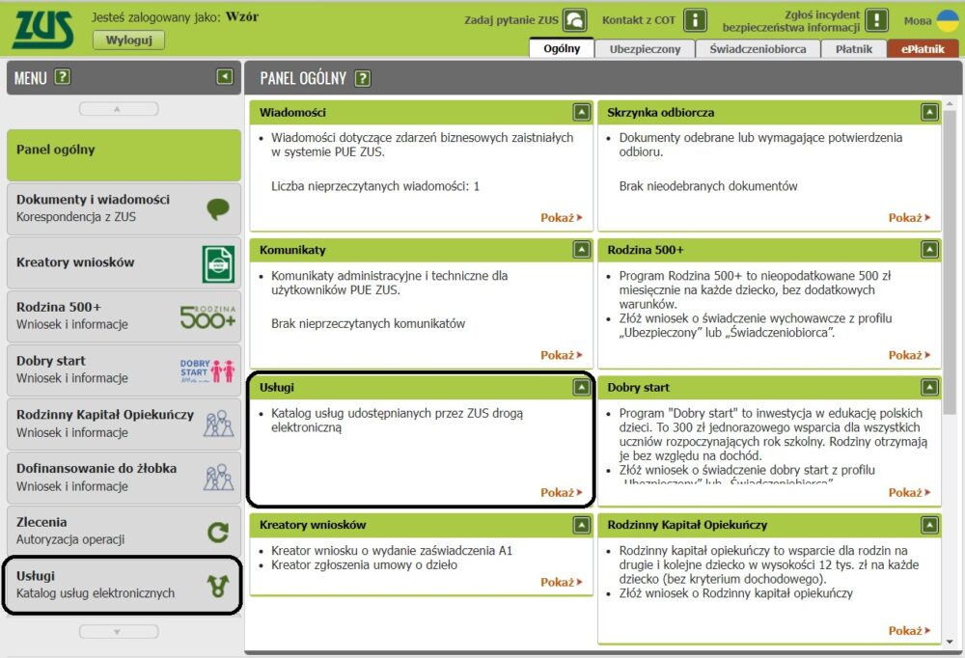Click the Wyloguj button
The image size is (965, 658).
click(x=128, y=41)
